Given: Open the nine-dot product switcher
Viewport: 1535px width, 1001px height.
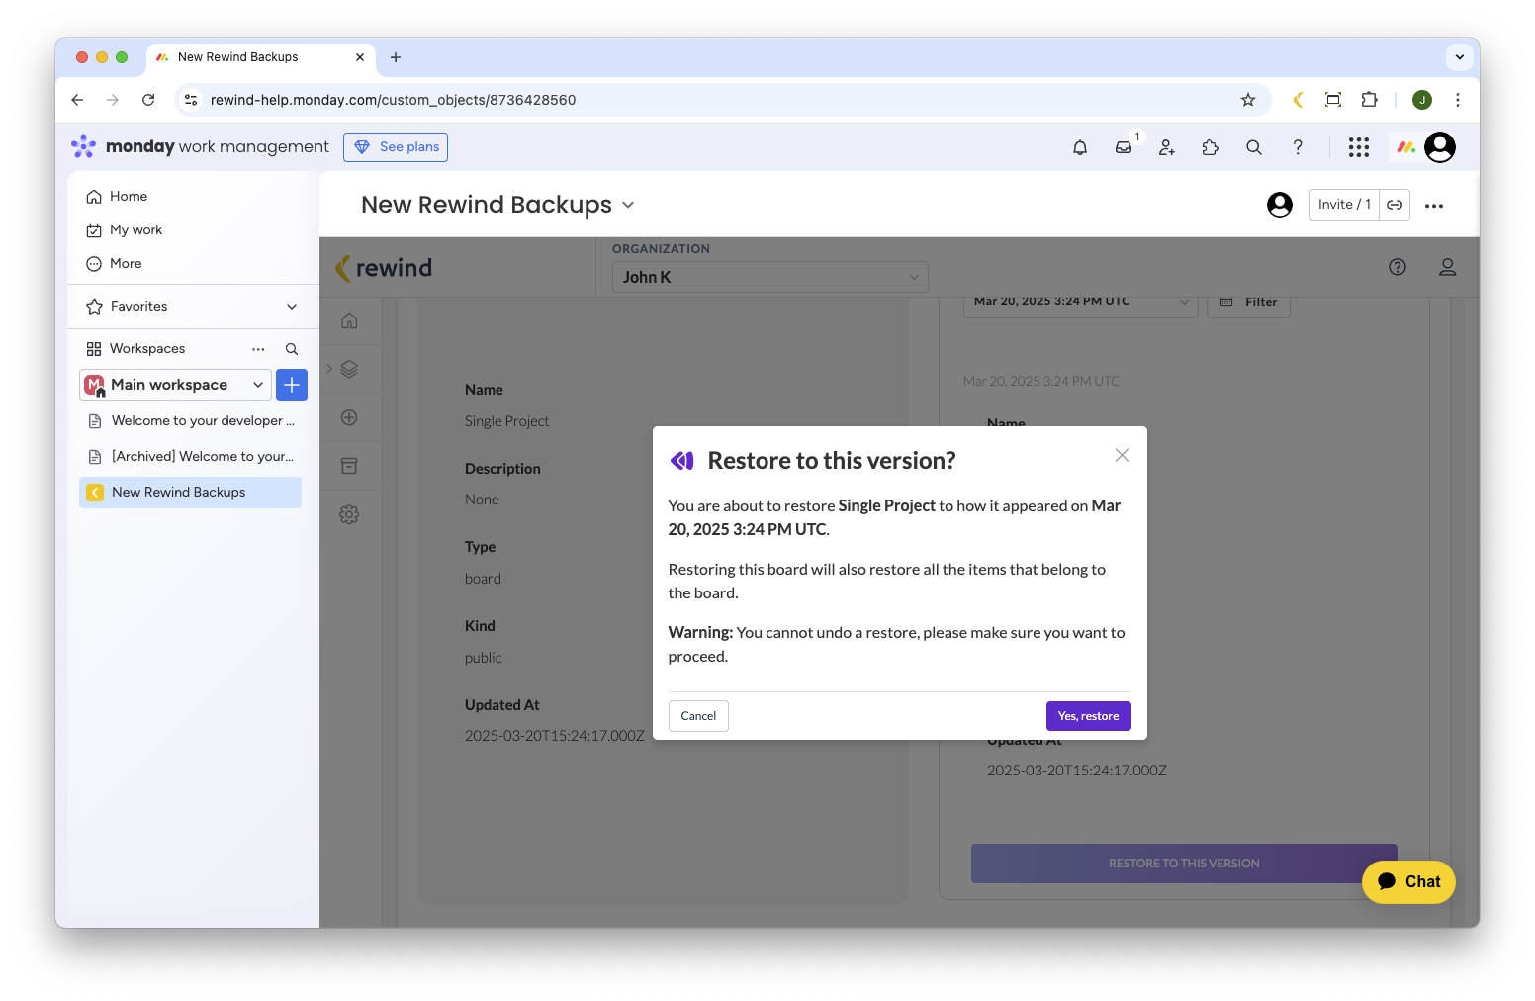Looking at the screenshot, I should (1359, 147).
